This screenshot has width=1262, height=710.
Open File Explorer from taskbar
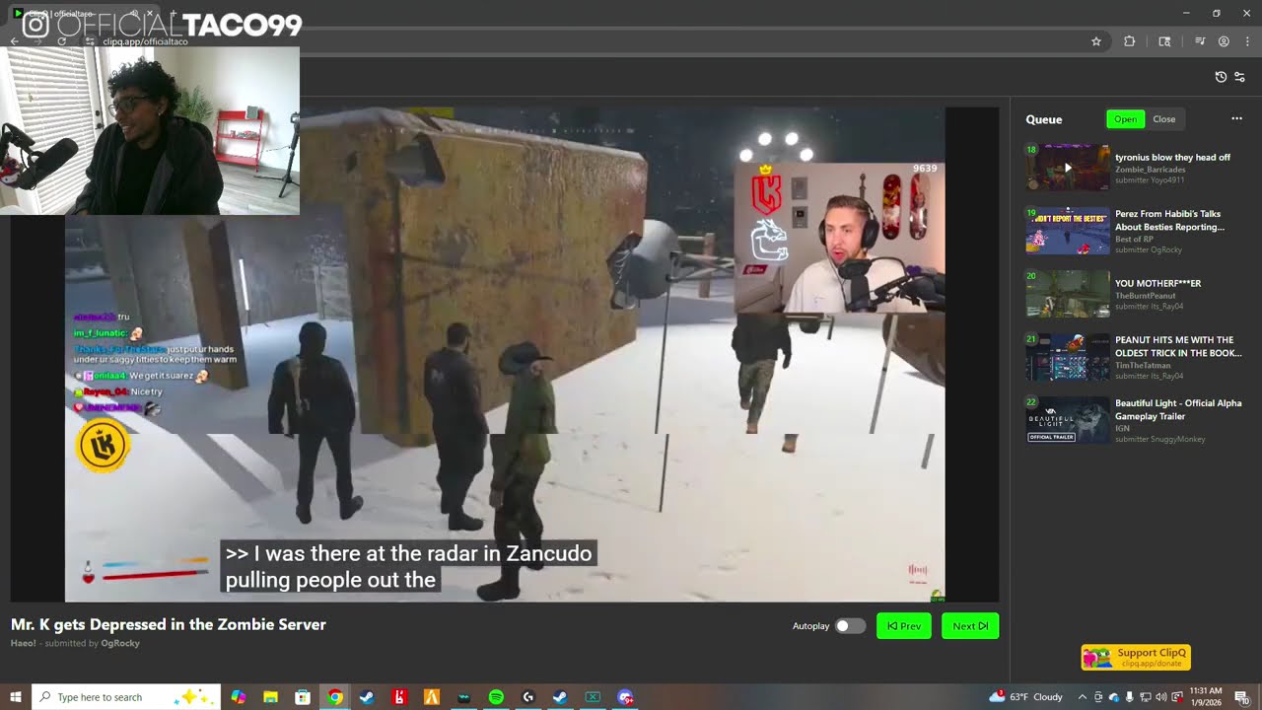[x=270, y=697]
